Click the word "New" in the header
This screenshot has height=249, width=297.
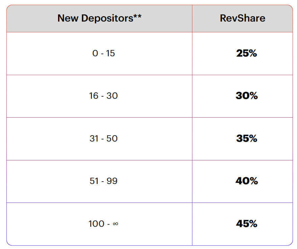[x=66, y=18]
